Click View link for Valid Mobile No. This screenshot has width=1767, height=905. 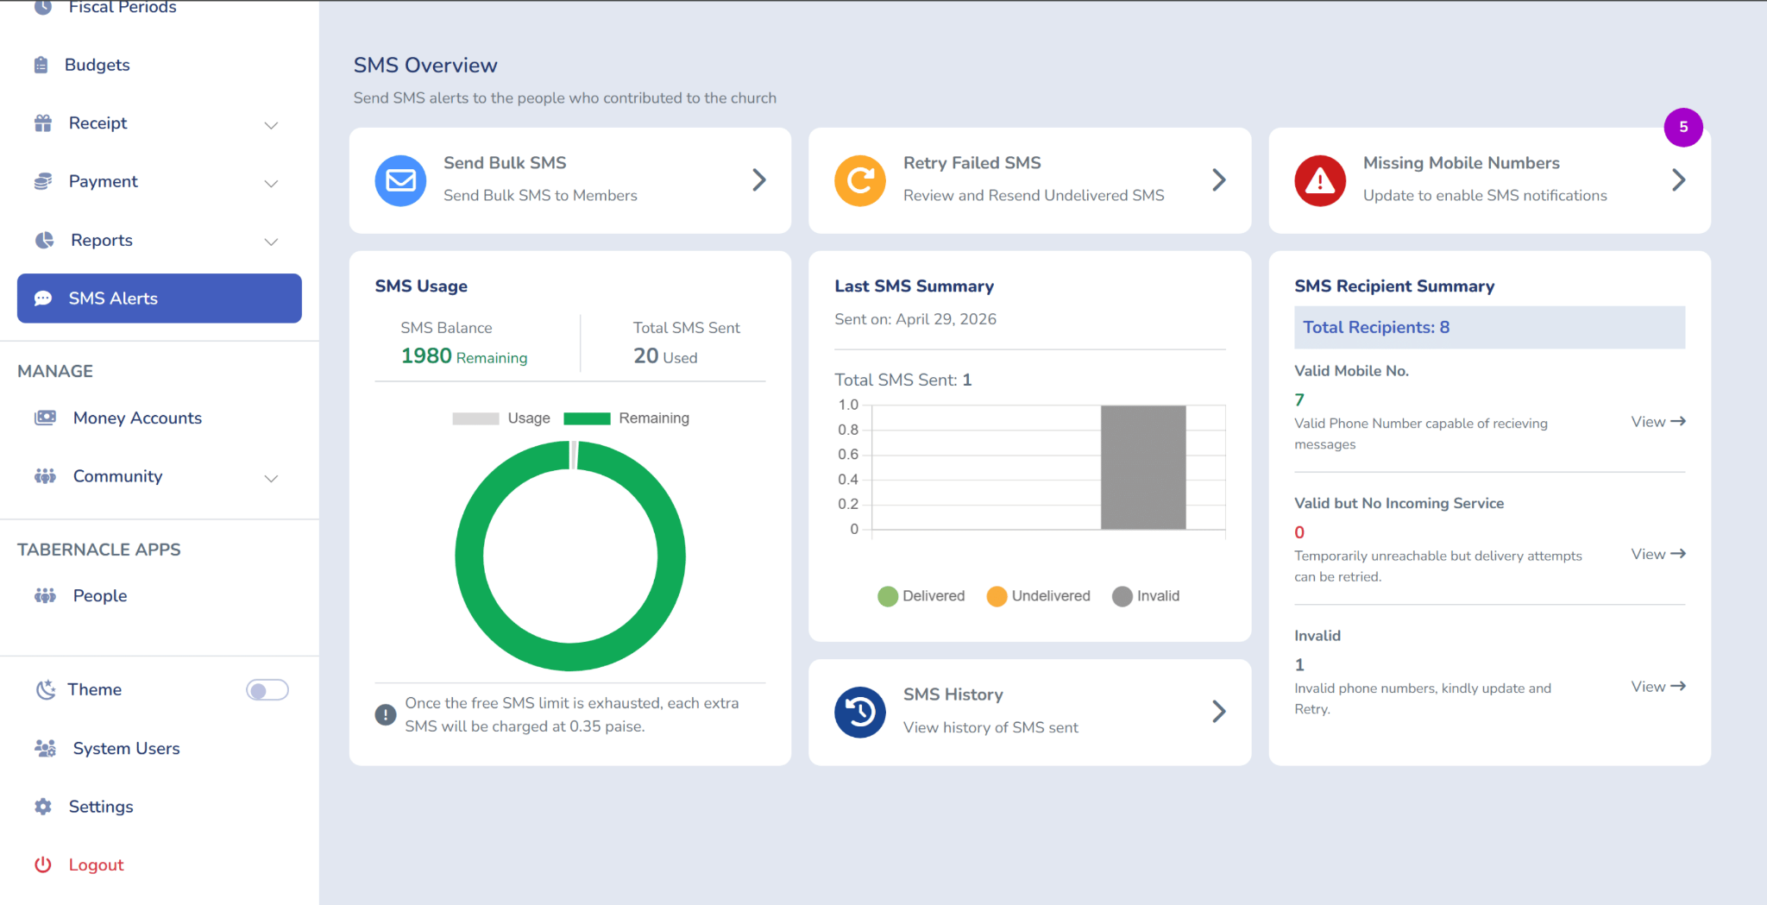click(x=1658, y=422)
